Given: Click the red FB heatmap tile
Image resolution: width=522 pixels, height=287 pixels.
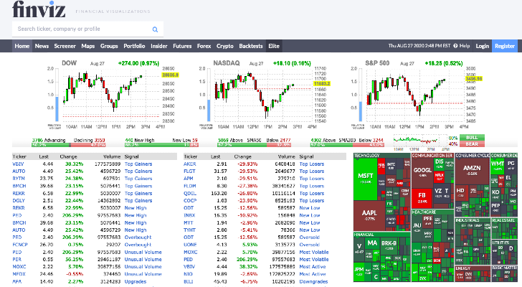Looking at the screenshot, I should pyautogui.click(x=422, y=195).
